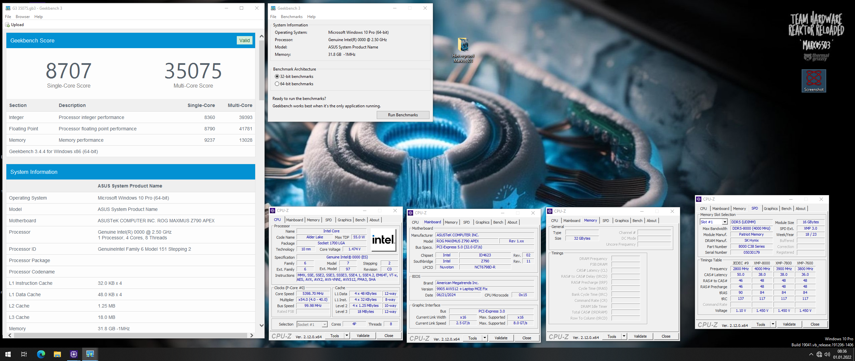The height and width of the screenshot is (361, 855).
Task: Open Help menu in Geekbench 3 window
Action: point(311,17)
